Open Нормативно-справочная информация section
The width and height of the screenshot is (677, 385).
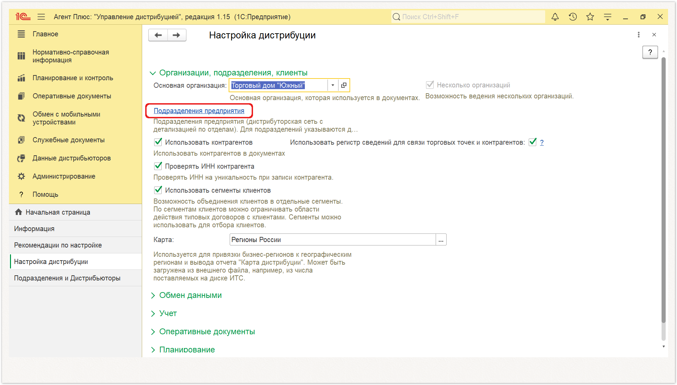tap(71, 56)
